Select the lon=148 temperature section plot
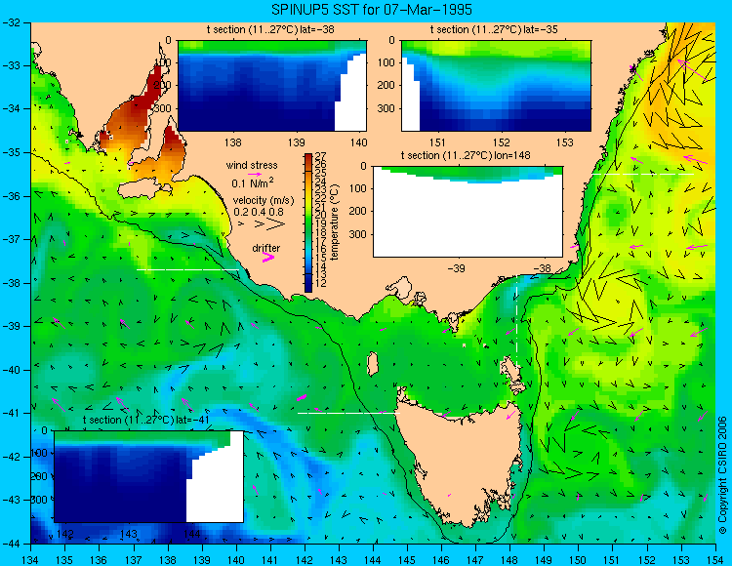 coord(468,211)
